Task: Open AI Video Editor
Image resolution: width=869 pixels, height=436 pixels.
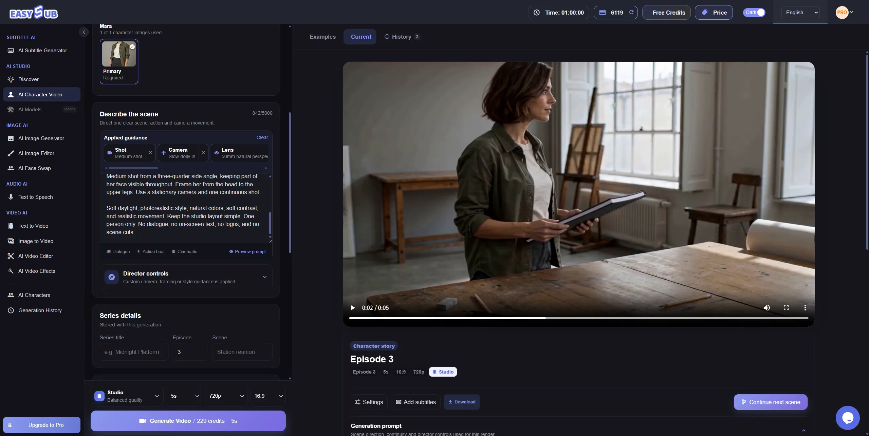Action: [x=42, y=256]
